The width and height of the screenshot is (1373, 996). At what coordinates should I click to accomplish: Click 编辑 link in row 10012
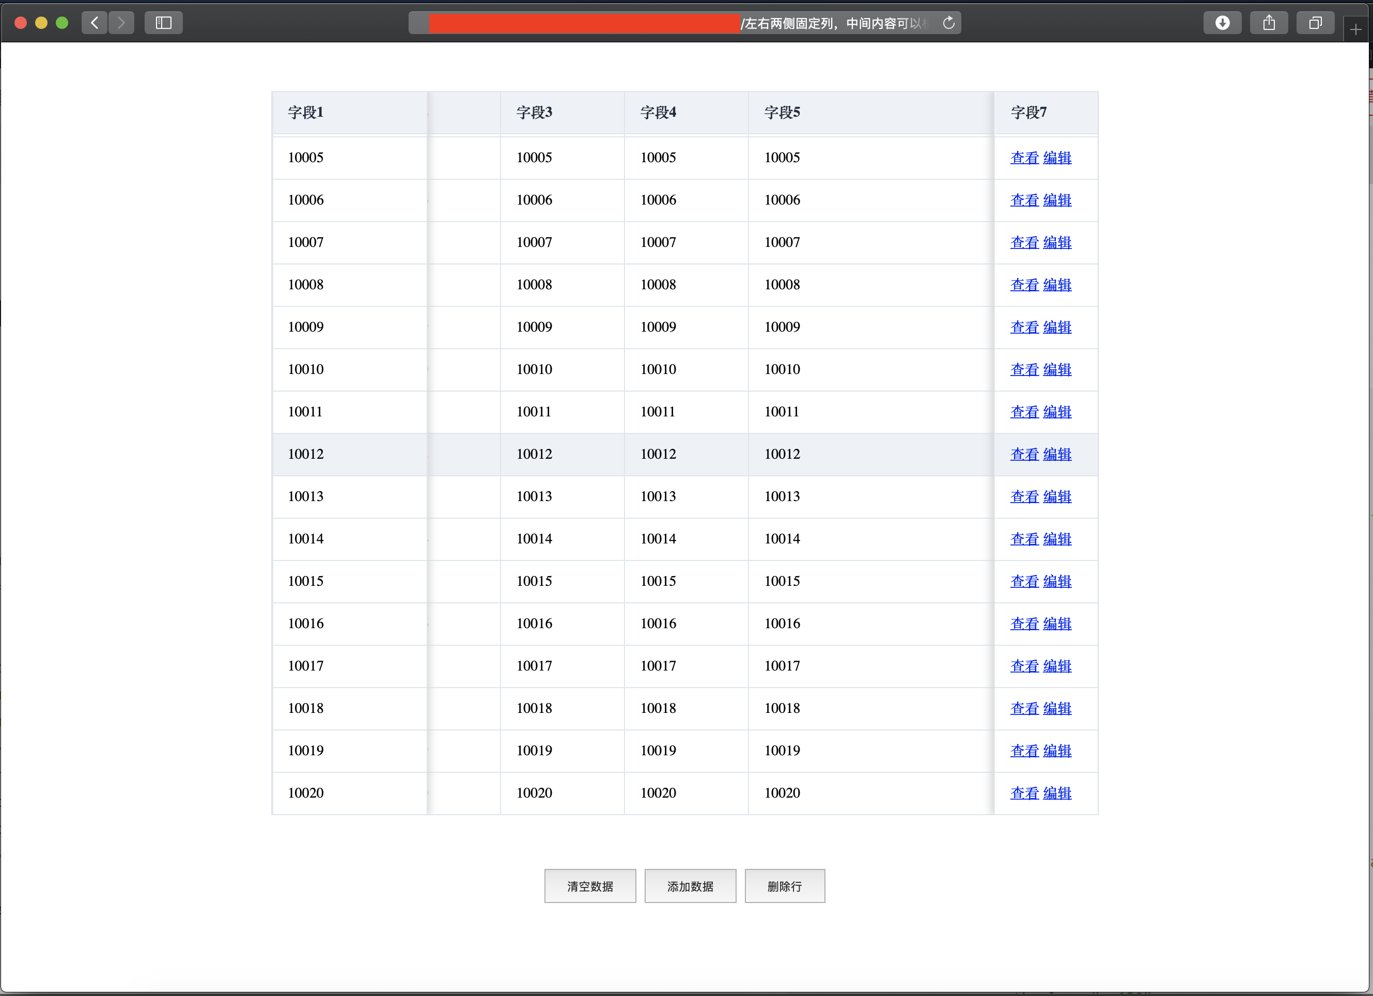pos(1057,455)
